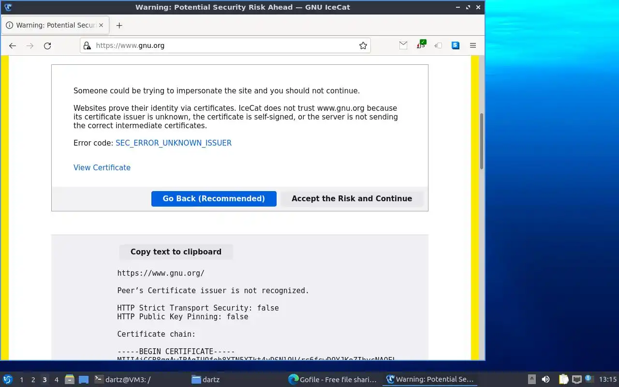619x387 pixels.
Task: Reload the current page
Action: [47, 45]
